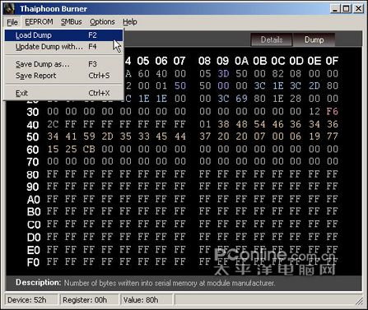Click the Device: 52h status field
Image resolution: width=368 pixels, height=310 pixels.
[x=31, y=300]
